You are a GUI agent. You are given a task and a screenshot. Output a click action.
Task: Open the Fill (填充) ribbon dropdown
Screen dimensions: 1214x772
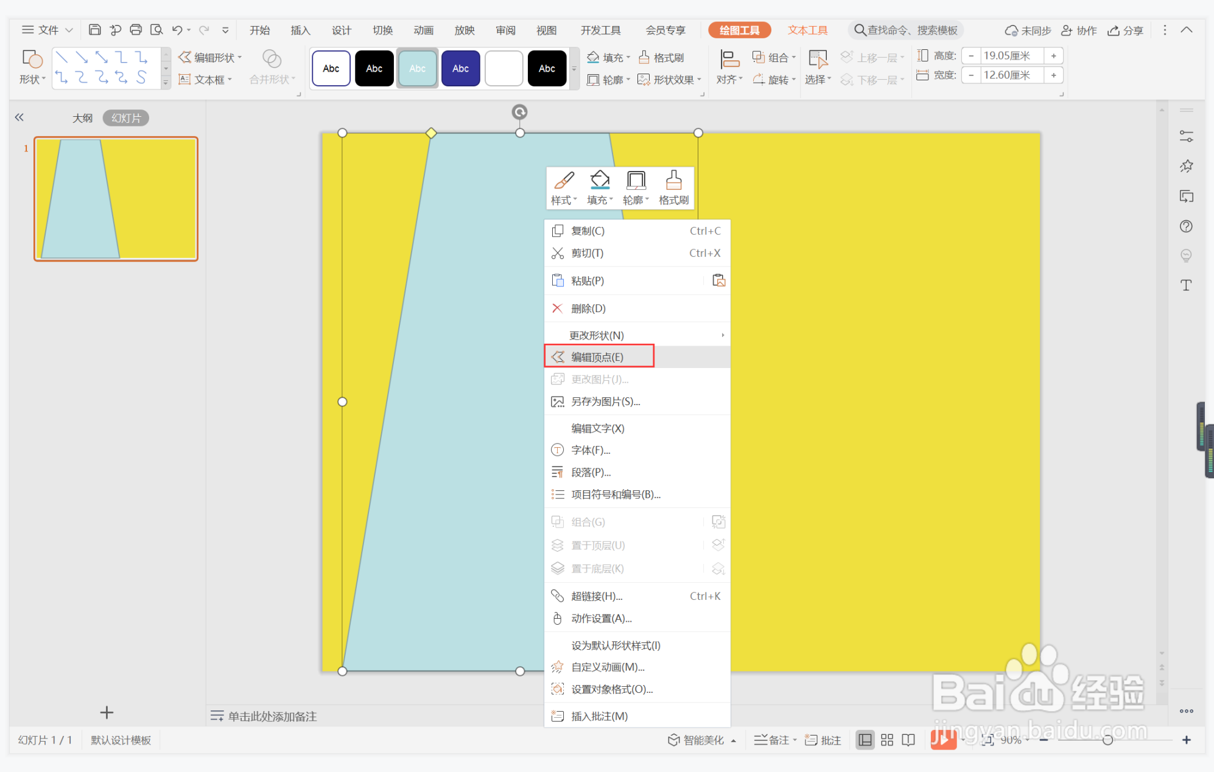point(608,57)
